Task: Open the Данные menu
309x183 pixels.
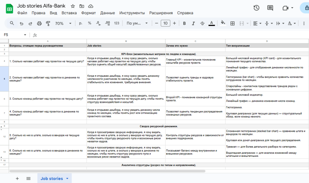Action: coord(107,13)
